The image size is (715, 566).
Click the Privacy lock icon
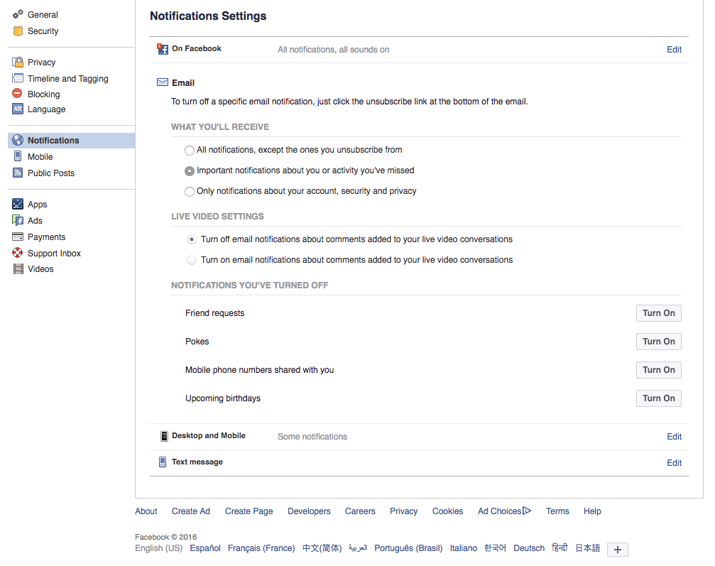coord(18,62)
